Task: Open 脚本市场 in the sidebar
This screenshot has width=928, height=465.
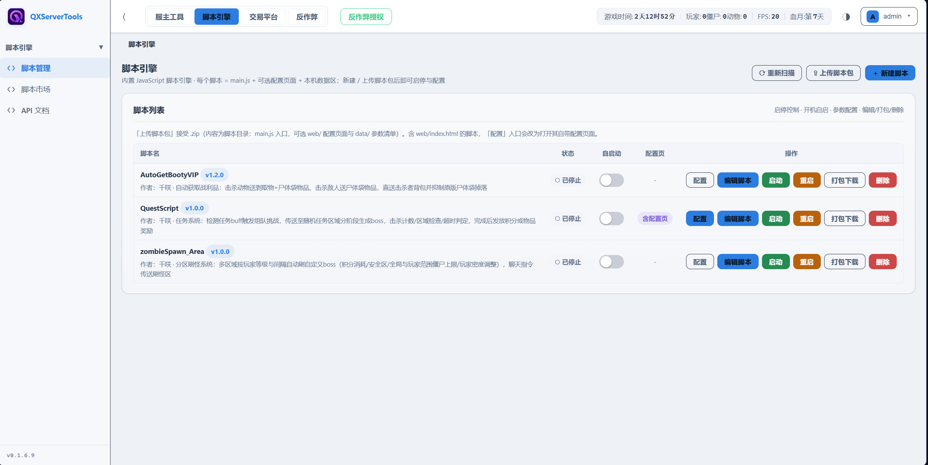Action: (x=55, y=89)
